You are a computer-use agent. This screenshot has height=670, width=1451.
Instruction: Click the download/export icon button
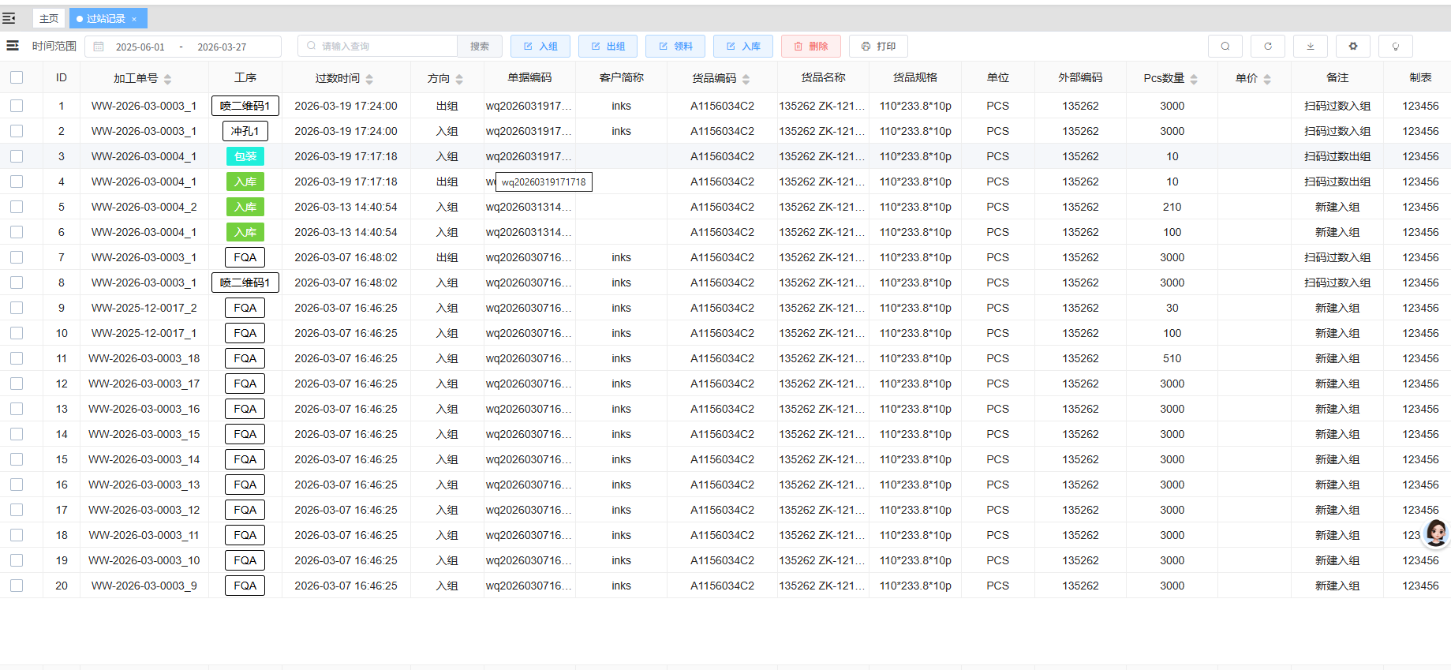(x=1310, y=47)
